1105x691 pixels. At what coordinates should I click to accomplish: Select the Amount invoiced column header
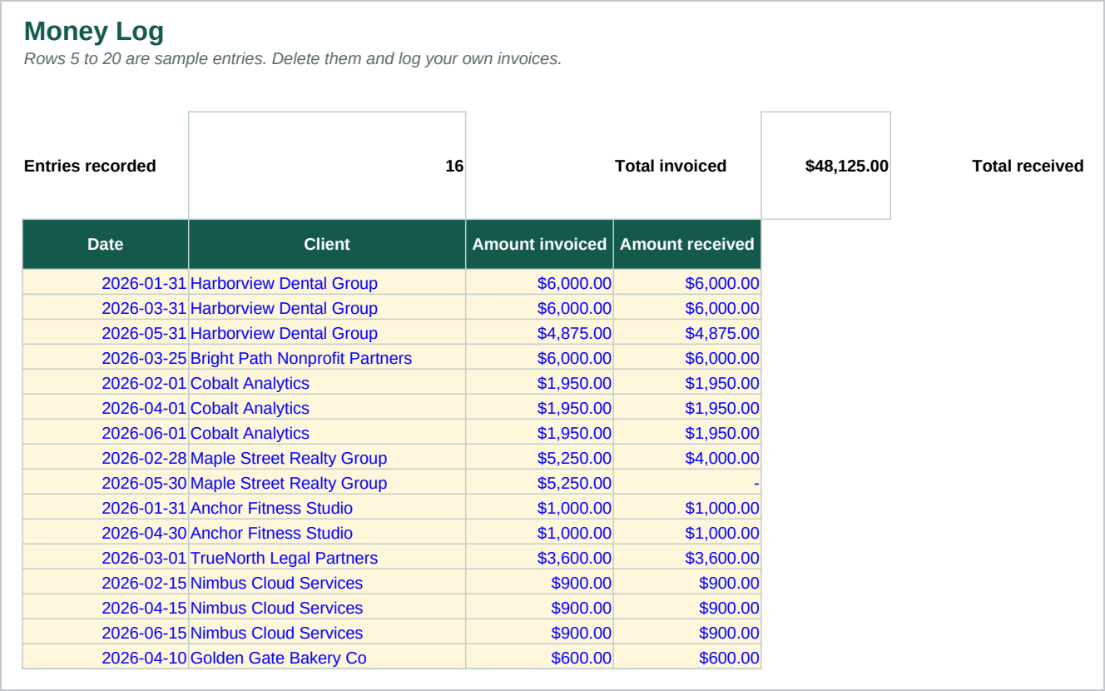[539, 244]
